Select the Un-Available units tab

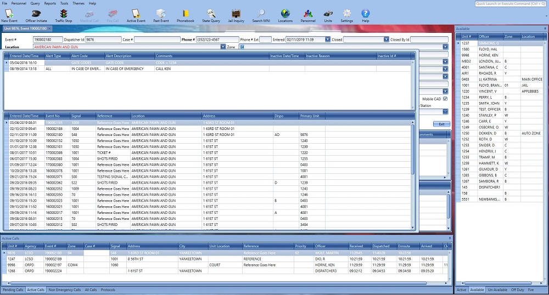pos(497,290)
